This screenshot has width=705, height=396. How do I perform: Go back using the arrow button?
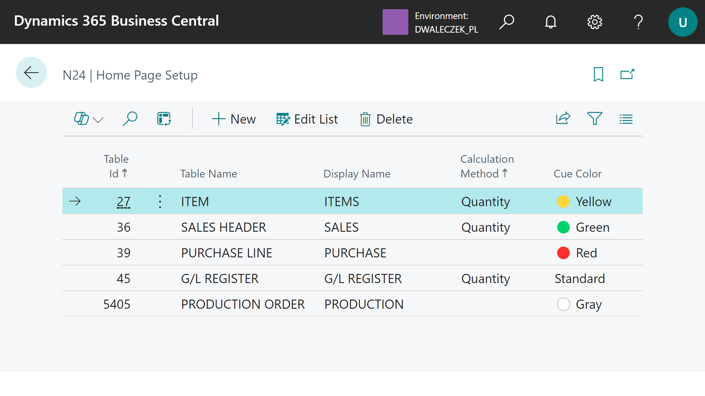pyautogui.click(x=31, y=73)
